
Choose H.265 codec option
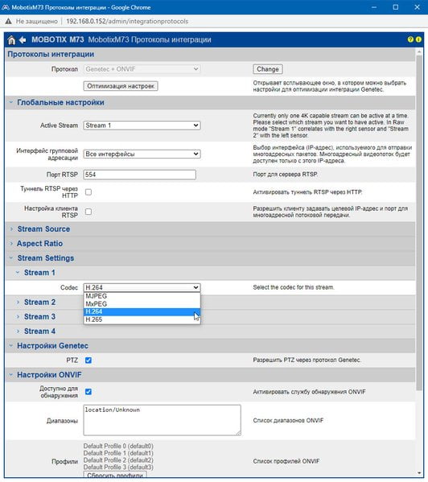[142, 319]
